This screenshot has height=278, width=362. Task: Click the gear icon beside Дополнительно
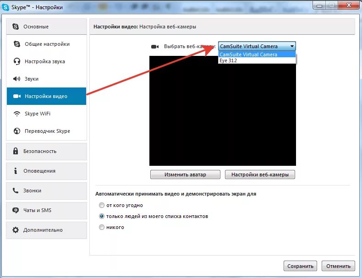click(16, 230)
